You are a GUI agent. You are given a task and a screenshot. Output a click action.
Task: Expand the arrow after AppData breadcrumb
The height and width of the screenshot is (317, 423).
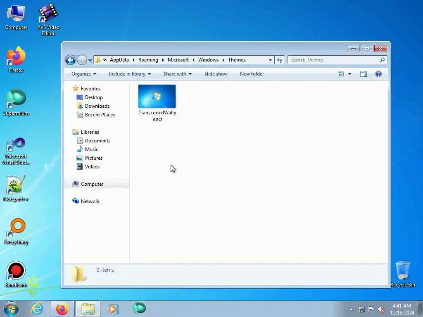point(133,60)
